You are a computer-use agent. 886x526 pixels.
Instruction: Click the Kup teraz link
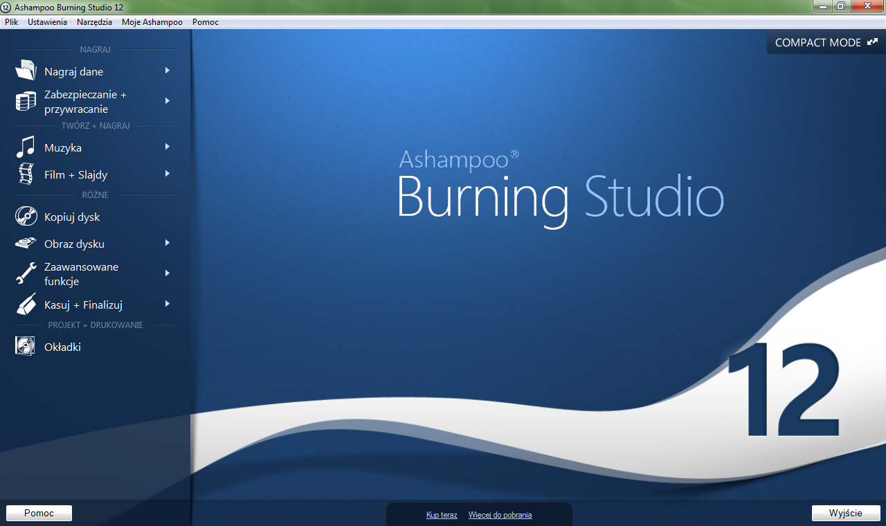click(442, 515)
